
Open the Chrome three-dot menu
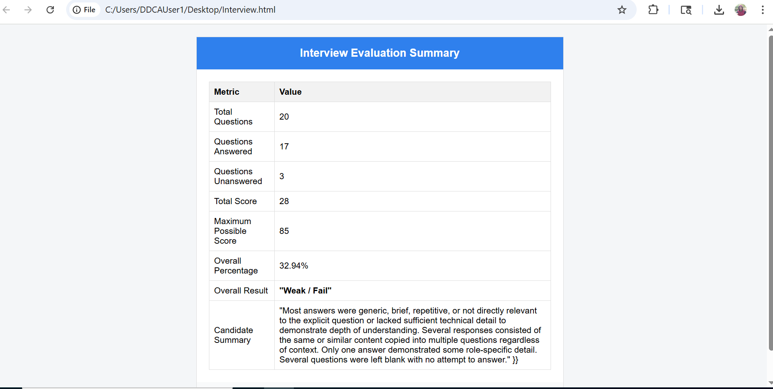762,10
